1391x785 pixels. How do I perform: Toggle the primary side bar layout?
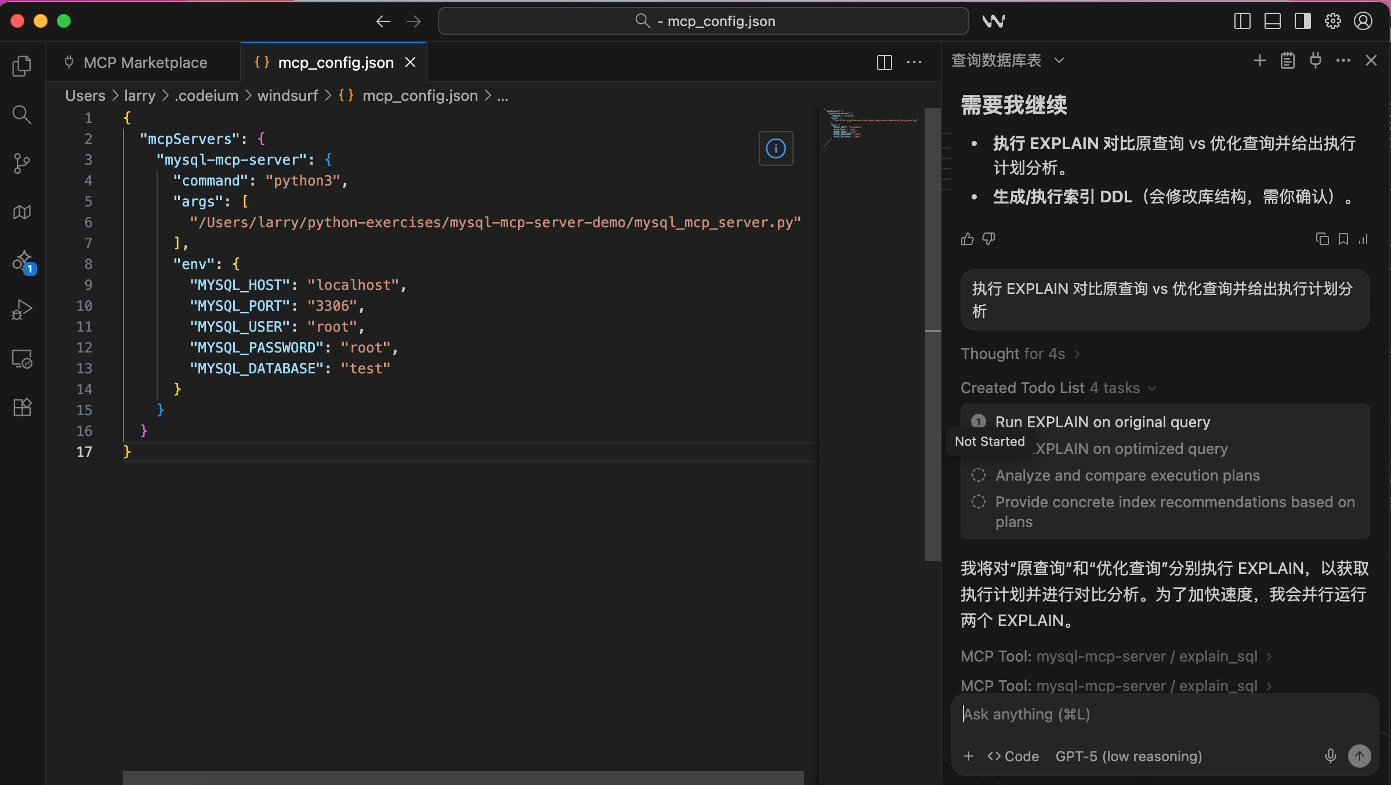pos(1242,21)
